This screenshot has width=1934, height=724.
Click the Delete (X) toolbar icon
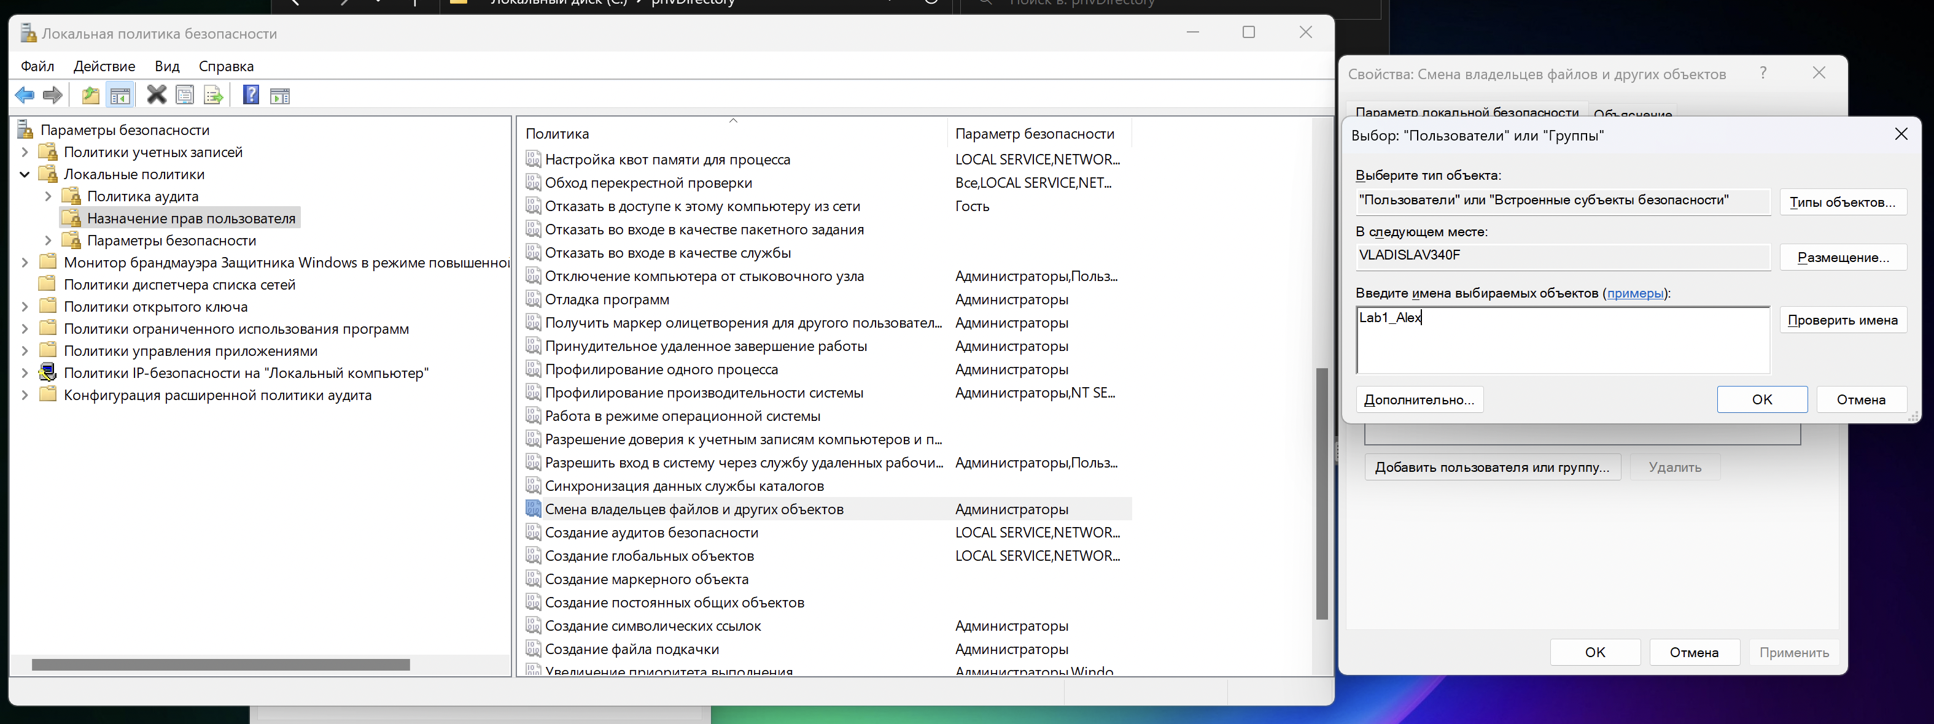[156, 95]
